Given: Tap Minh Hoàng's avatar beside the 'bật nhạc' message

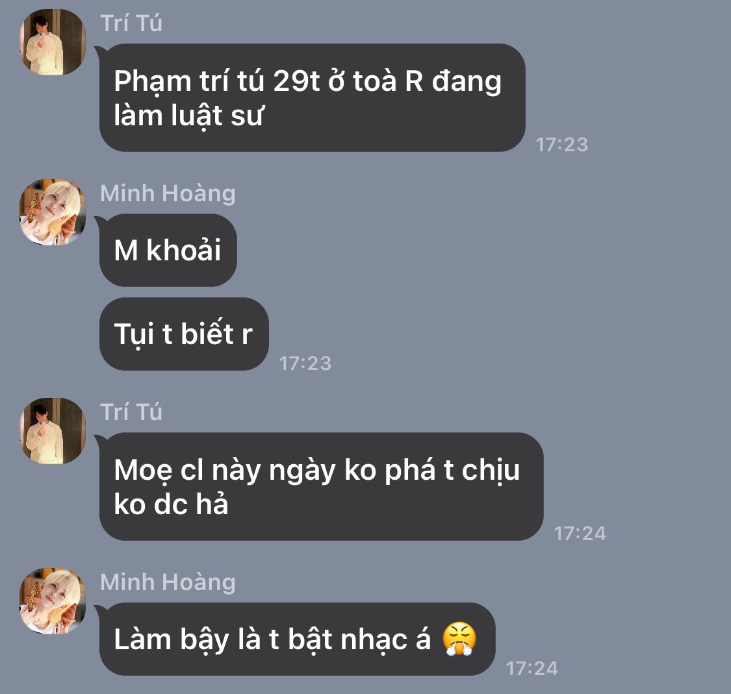Looking at the screenshot, I should pyautogui.click(x=53, y=601).
